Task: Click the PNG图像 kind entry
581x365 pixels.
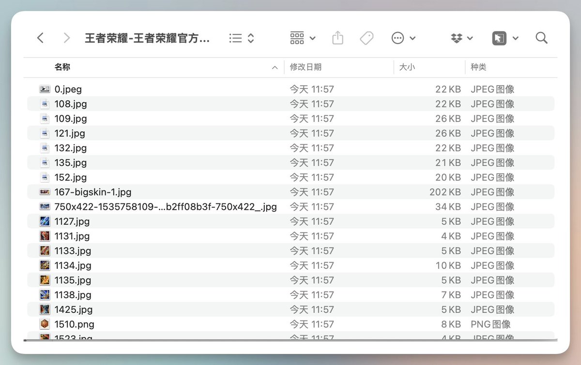Action: 490,324
